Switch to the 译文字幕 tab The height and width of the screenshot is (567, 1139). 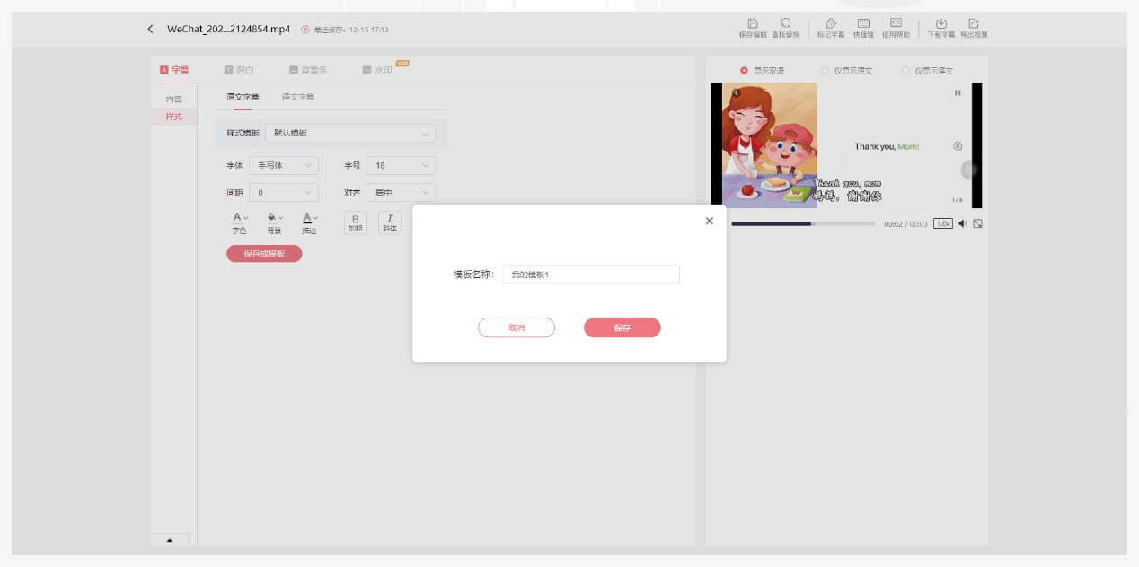[x=297, y=97]
